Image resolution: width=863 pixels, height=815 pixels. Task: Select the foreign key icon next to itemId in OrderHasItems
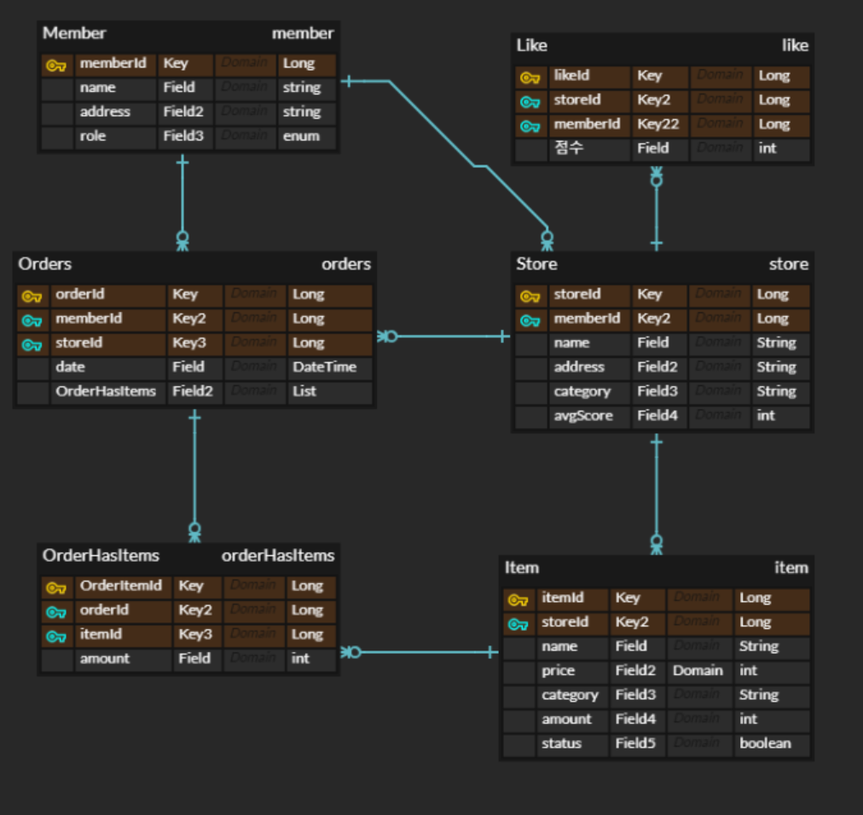56,634
